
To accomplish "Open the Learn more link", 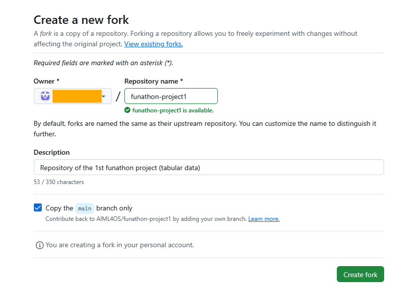I will click(x=264, y=219).
